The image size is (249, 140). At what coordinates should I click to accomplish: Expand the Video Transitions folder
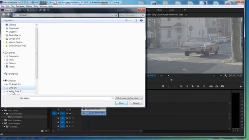tap(2, 120)
